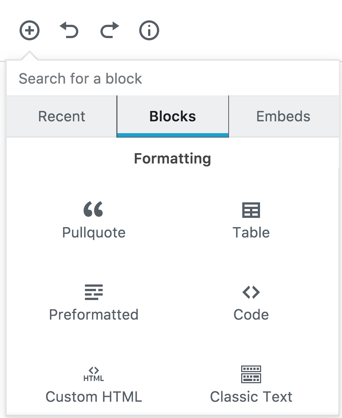
Task: Switch to the Blocks tab
Action: click(x=172, y=117)
